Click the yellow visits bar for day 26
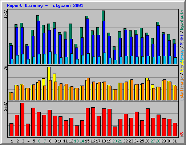Viewport: 186px width, 145px height. point(146,89)
